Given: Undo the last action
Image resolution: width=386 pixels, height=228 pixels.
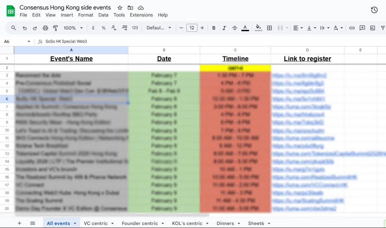Looking at the screenshot, I should tap(25, 28).
